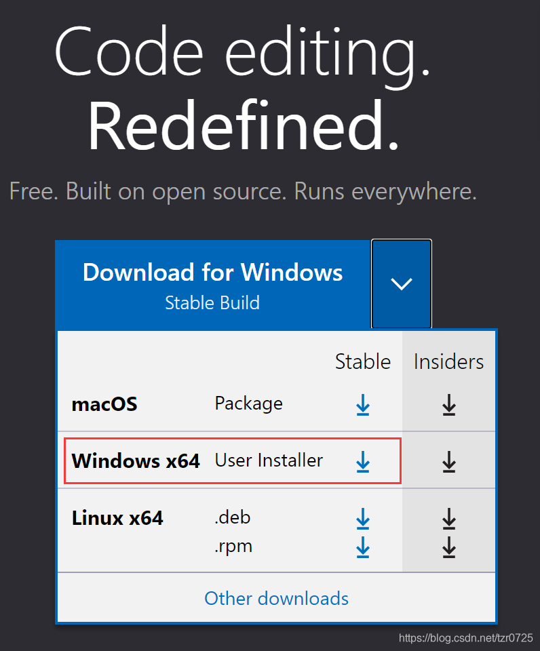
Task: Download Windows x64 Insiders installer
Action: point(448,462)
